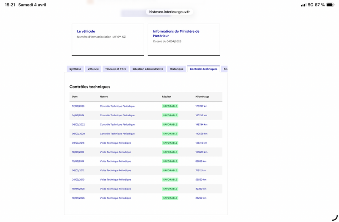339x222 pixels.
Task: Click the 126312 km mileage value
Action: tap(201, 143)
